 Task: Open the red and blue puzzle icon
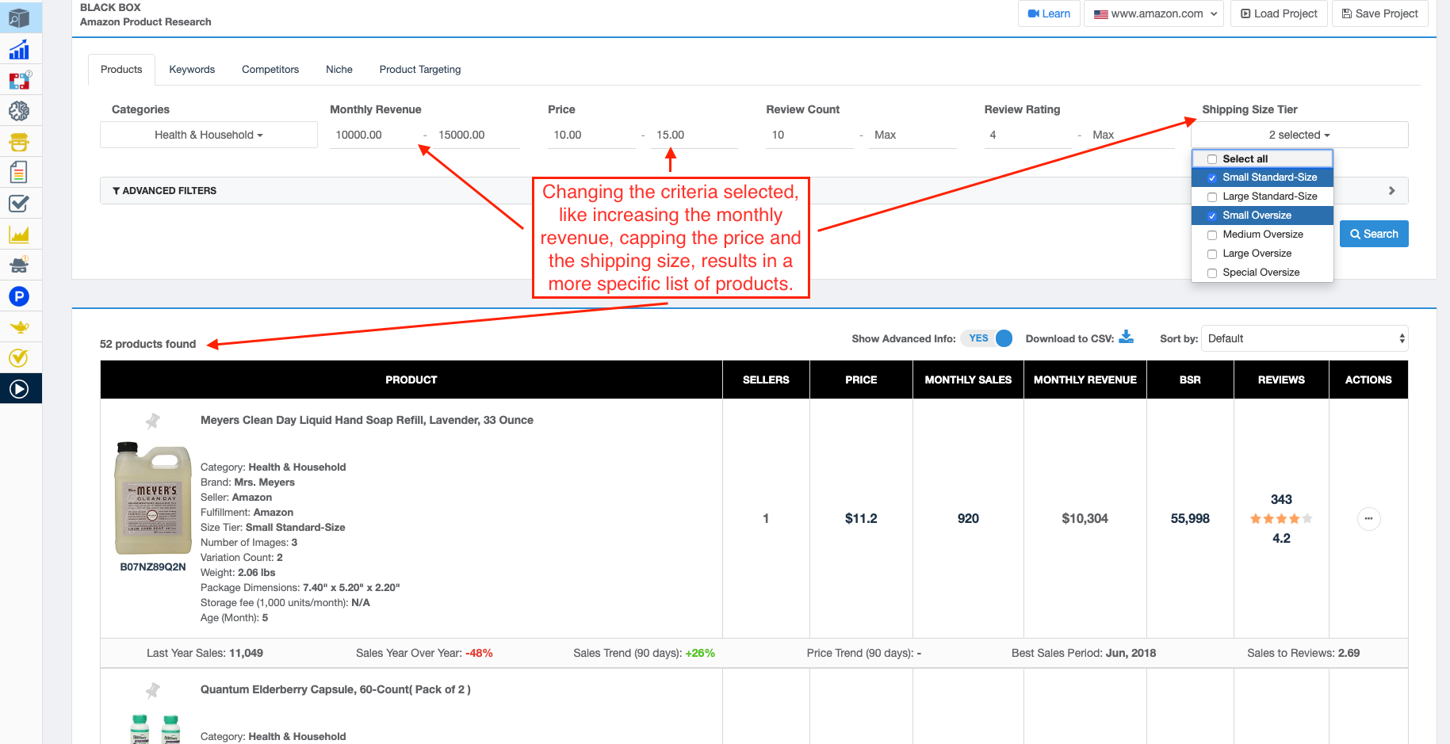19,80
